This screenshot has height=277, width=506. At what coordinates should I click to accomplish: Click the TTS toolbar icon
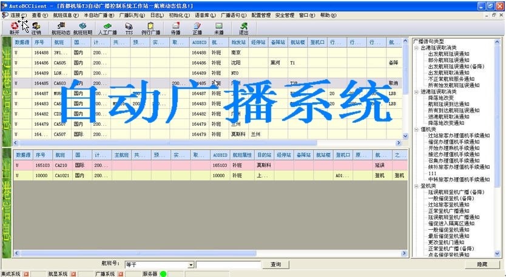pyautogui.click(x=129, y=28)
